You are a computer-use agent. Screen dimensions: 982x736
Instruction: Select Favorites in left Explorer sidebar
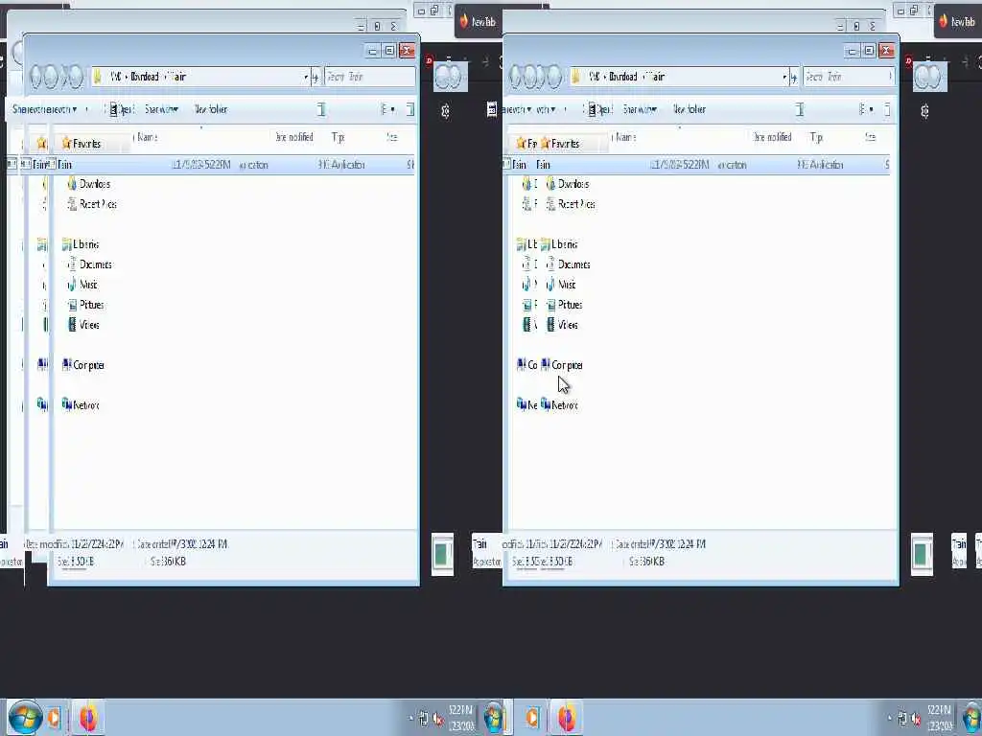pos(82,144)
